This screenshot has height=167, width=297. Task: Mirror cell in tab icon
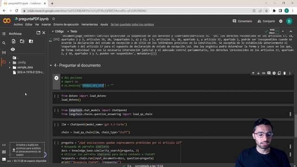279,73
